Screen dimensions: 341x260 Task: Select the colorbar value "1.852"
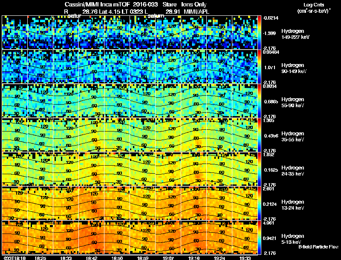[269, 155]
